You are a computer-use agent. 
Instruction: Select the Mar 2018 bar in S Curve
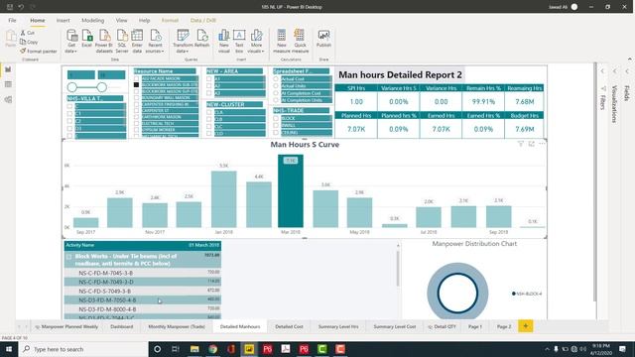click(x=291, y=191)
